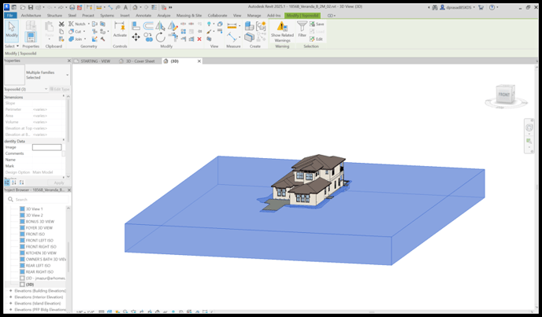Toggle checkbox beside 3D - jmazur view
The height and width of the screenshot is (317, 542).
click(22, 278)
